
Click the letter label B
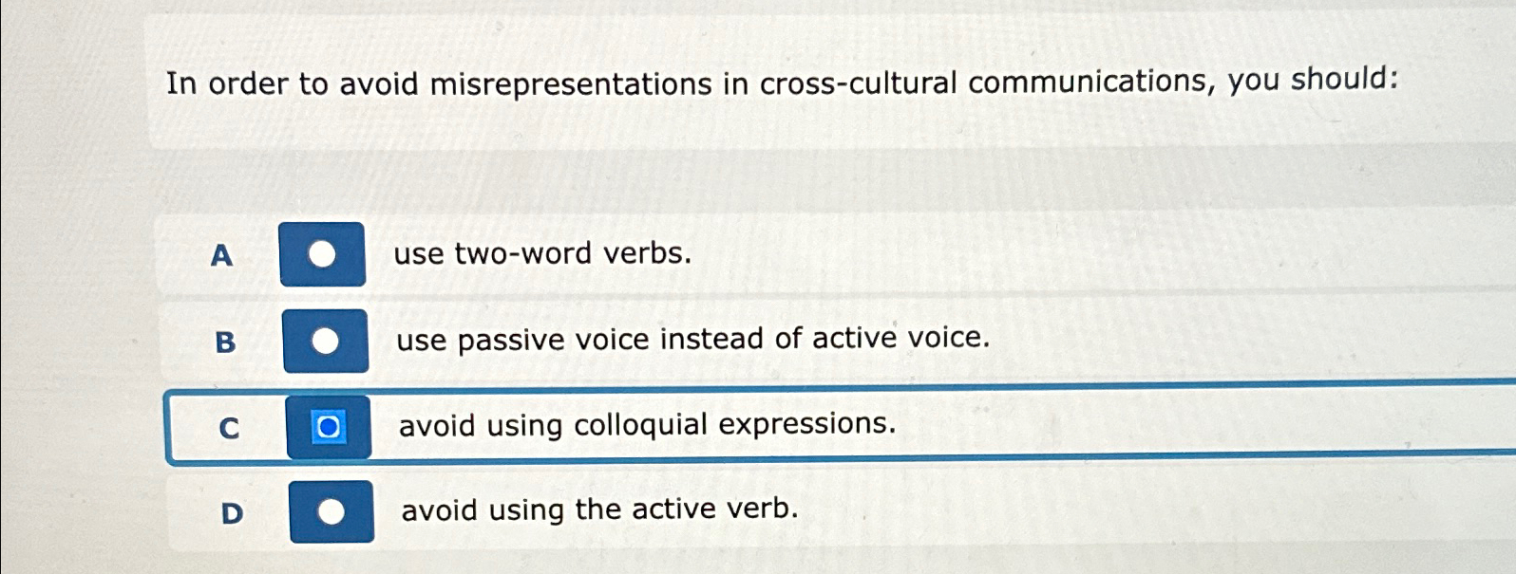226,342
